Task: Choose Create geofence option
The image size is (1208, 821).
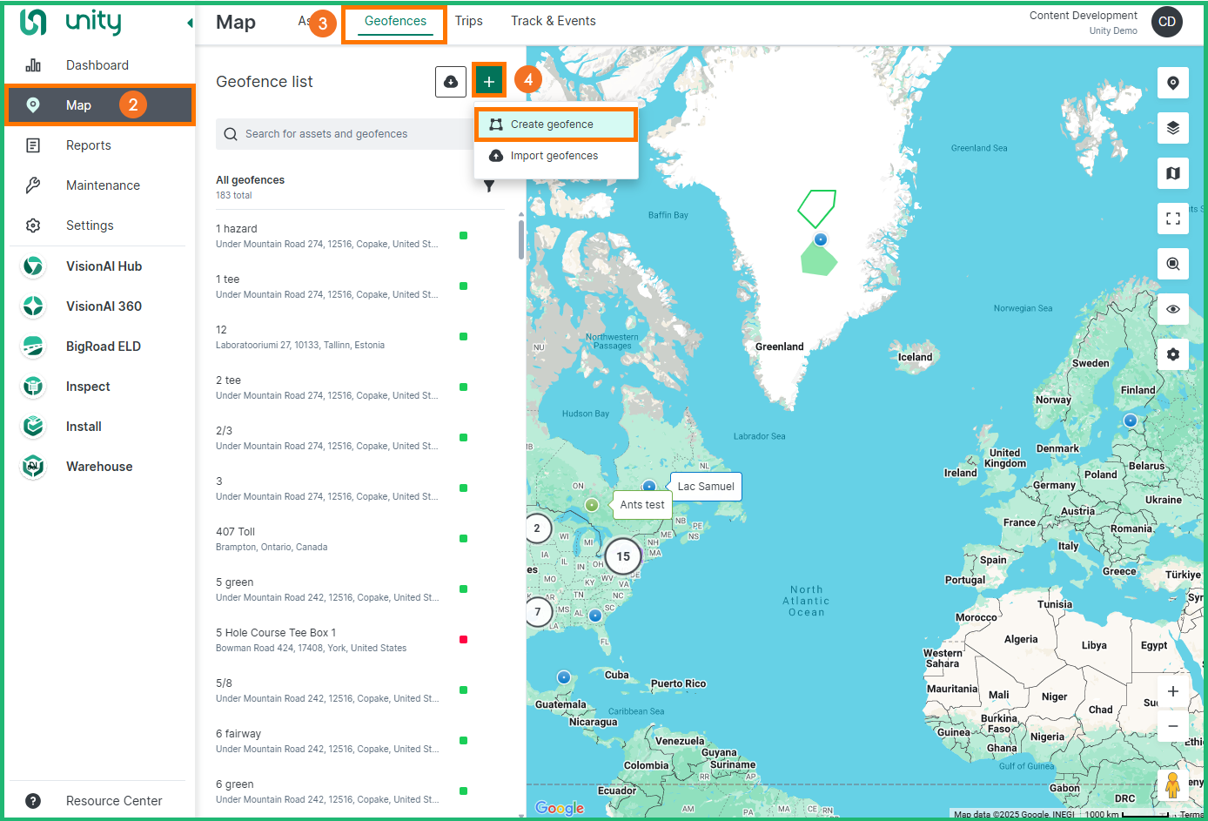Action: pyautogui.click(x=552, y=124)
